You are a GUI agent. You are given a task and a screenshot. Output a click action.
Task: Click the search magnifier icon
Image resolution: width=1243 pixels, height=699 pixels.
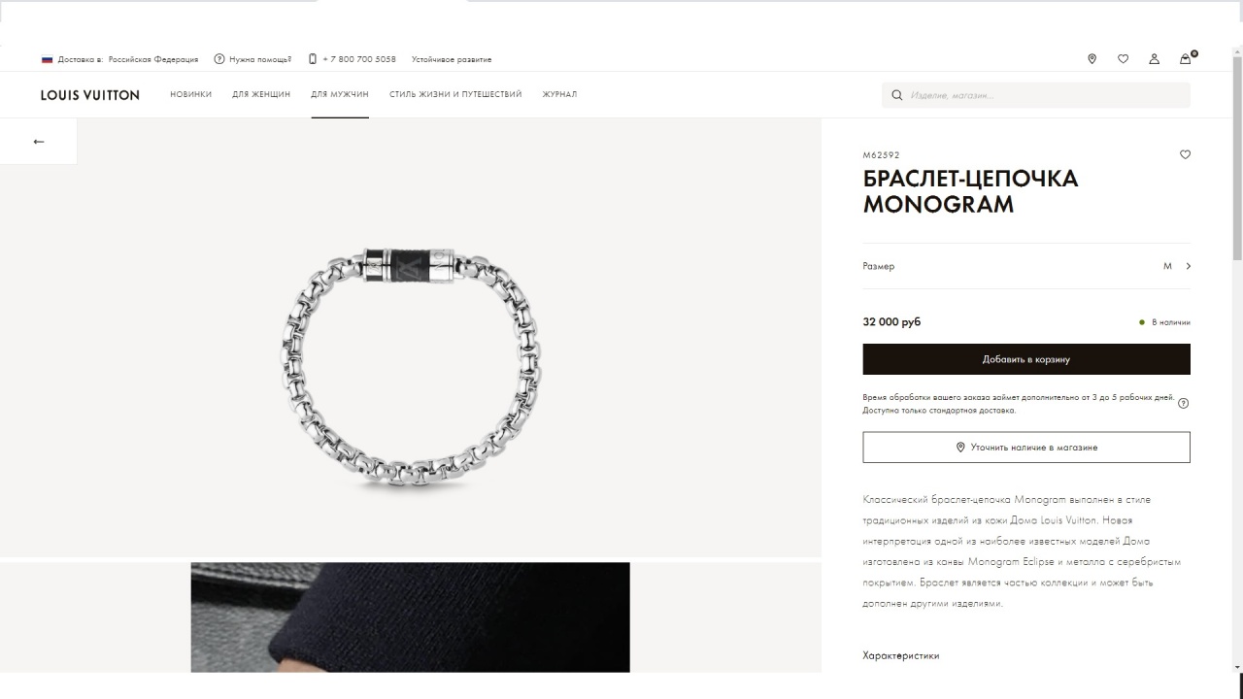(x=897, y=95)
